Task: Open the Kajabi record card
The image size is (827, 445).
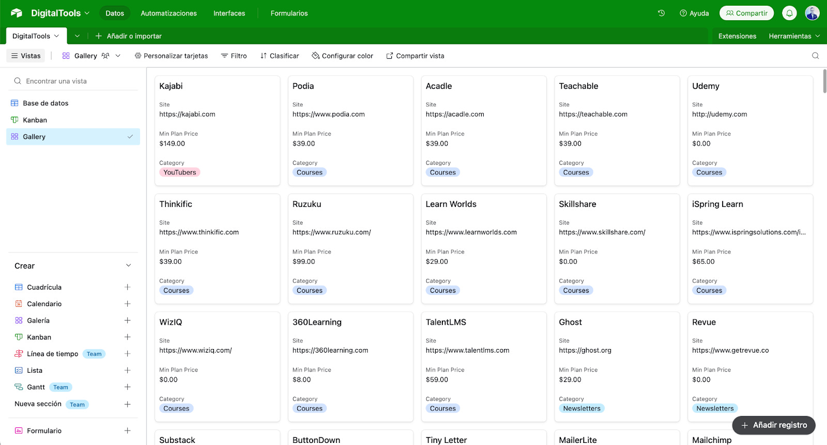Action: click(217, 131)
